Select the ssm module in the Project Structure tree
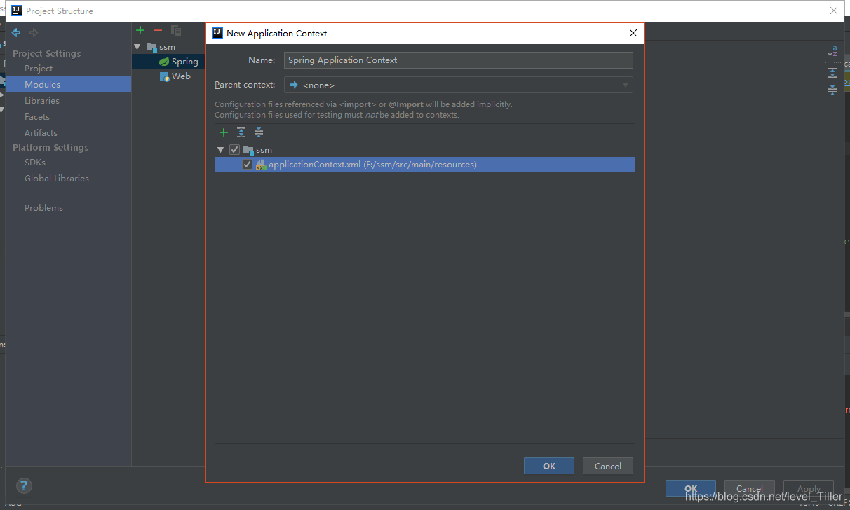Image resolution: width=850 pixels, height=510 pixels. click(161, 47)
